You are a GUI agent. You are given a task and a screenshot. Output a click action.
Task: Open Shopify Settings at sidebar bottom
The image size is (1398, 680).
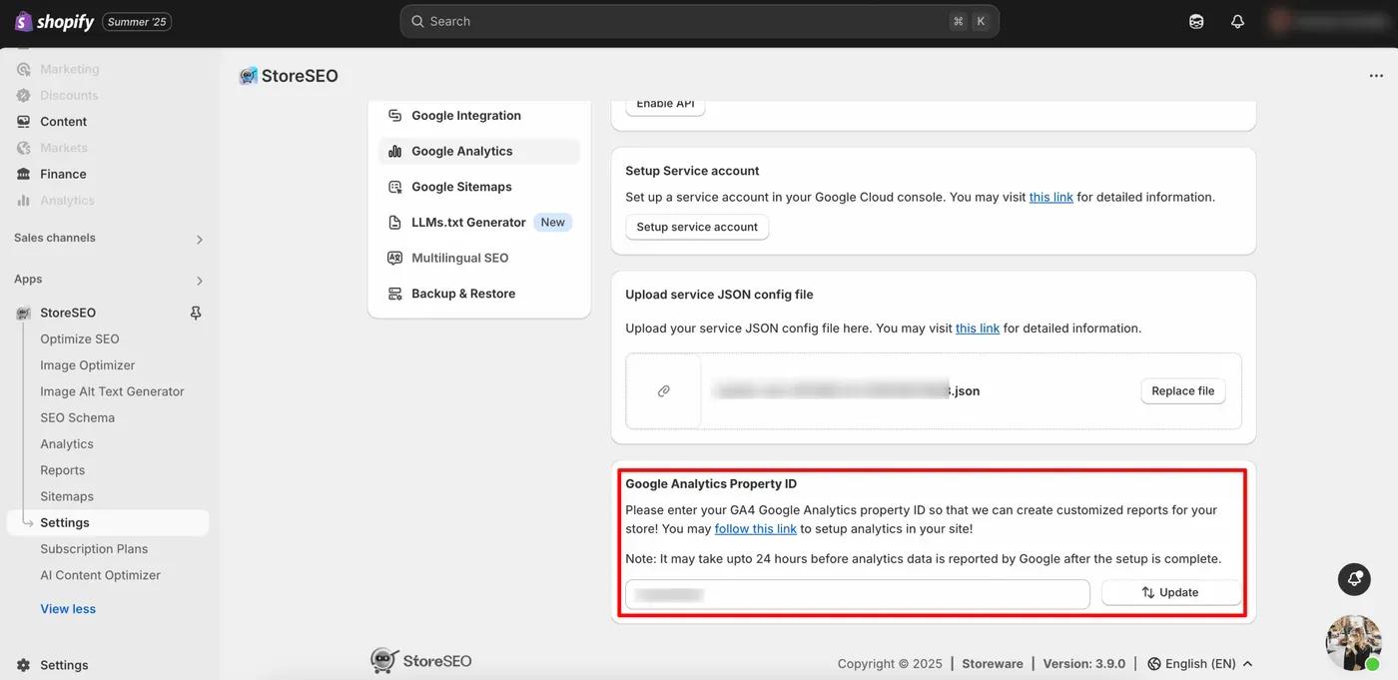click(x=64, y=665)
